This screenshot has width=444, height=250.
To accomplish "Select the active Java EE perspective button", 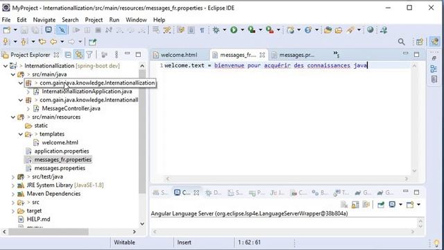I will pos(435,42).
